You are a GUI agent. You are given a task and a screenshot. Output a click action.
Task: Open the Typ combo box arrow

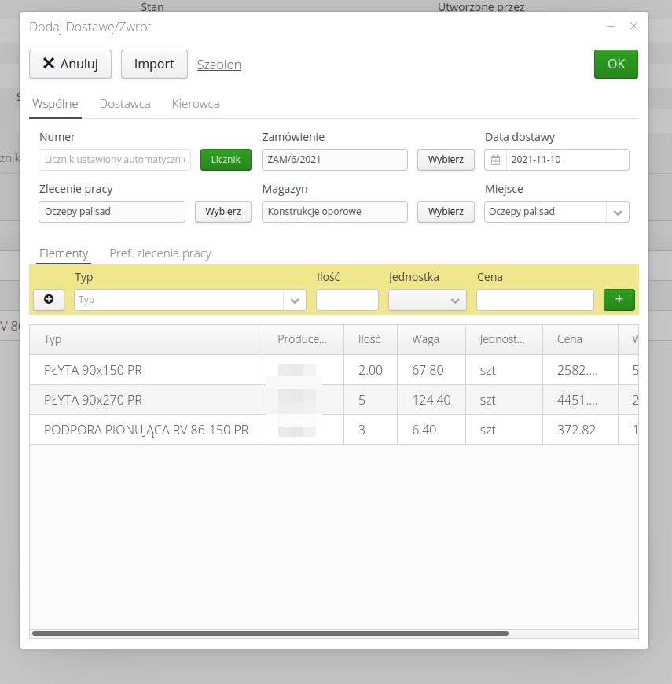coord(296,300)
